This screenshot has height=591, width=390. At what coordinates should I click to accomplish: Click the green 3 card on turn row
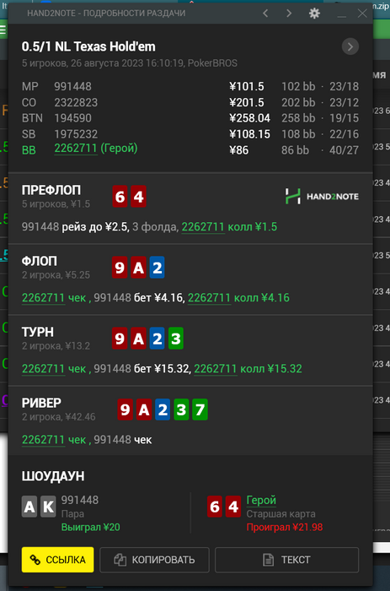176,339
